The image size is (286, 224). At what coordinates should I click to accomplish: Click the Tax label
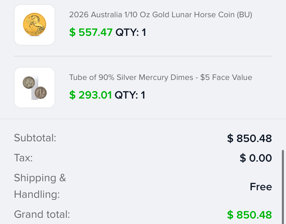(x=23, y=158)
